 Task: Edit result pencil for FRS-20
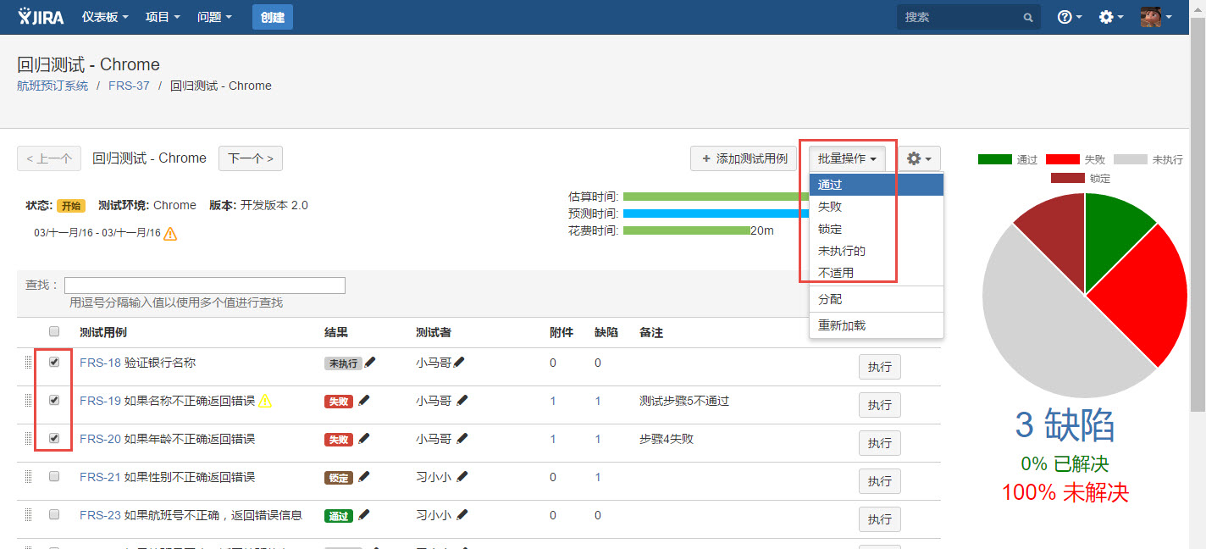point(364,438)
